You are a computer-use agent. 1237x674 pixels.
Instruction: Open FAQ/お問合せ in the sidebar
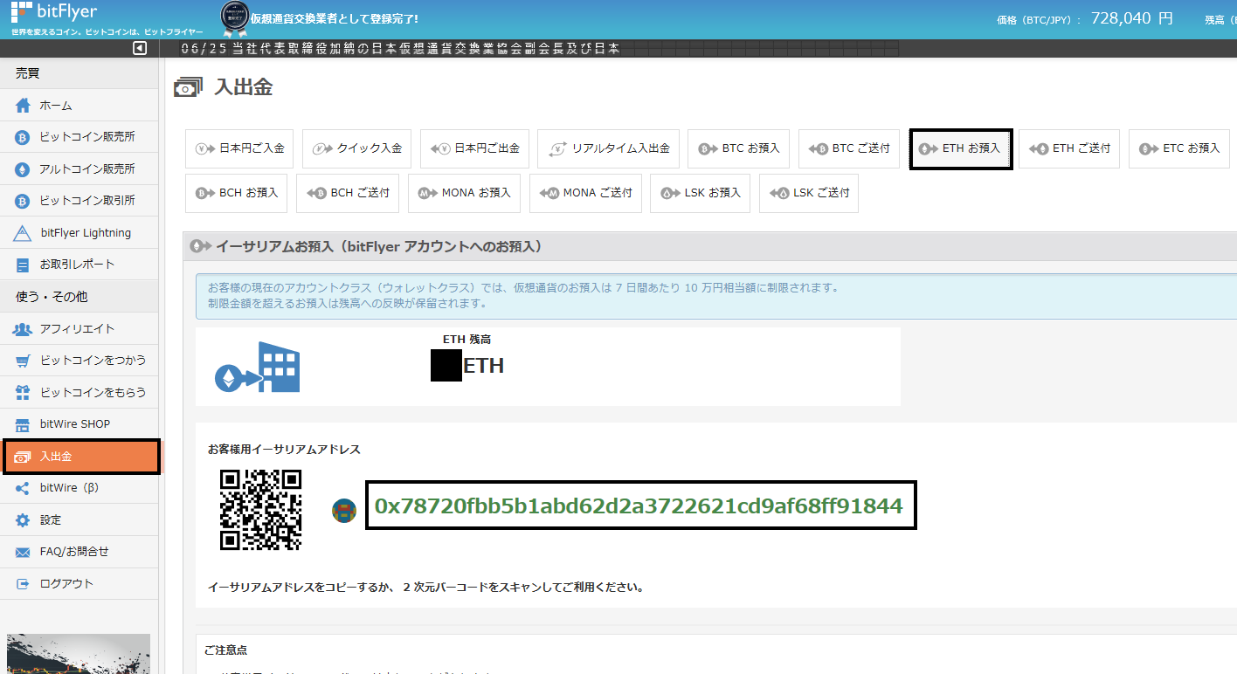pyautogui.click(x=79, y=552)
